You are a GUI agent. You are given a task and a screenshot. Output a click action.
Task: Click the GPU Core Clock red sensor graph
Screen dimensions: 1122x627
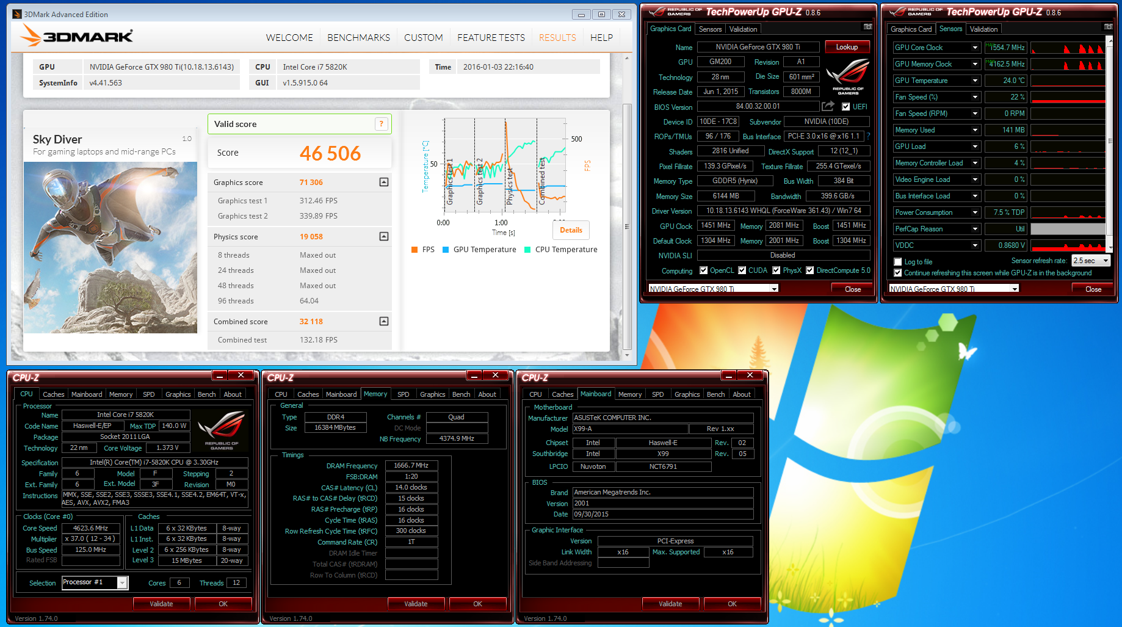(1068, 48)
